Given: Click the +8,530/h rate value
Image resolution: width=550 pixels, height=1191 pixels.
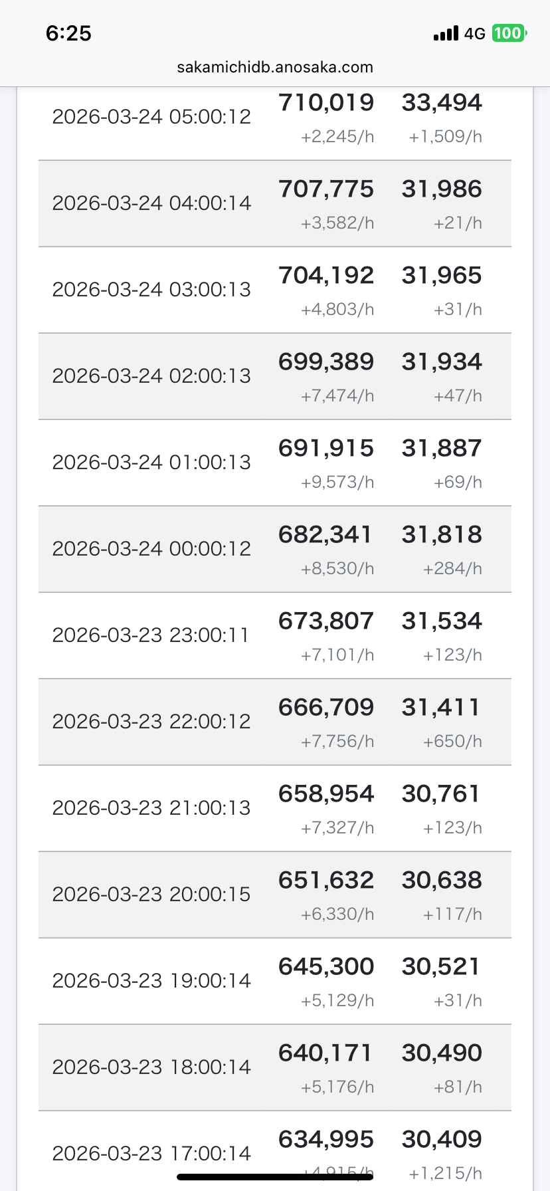Looking at the screenshot, I should pyautogui.click(x=337, y=569).
